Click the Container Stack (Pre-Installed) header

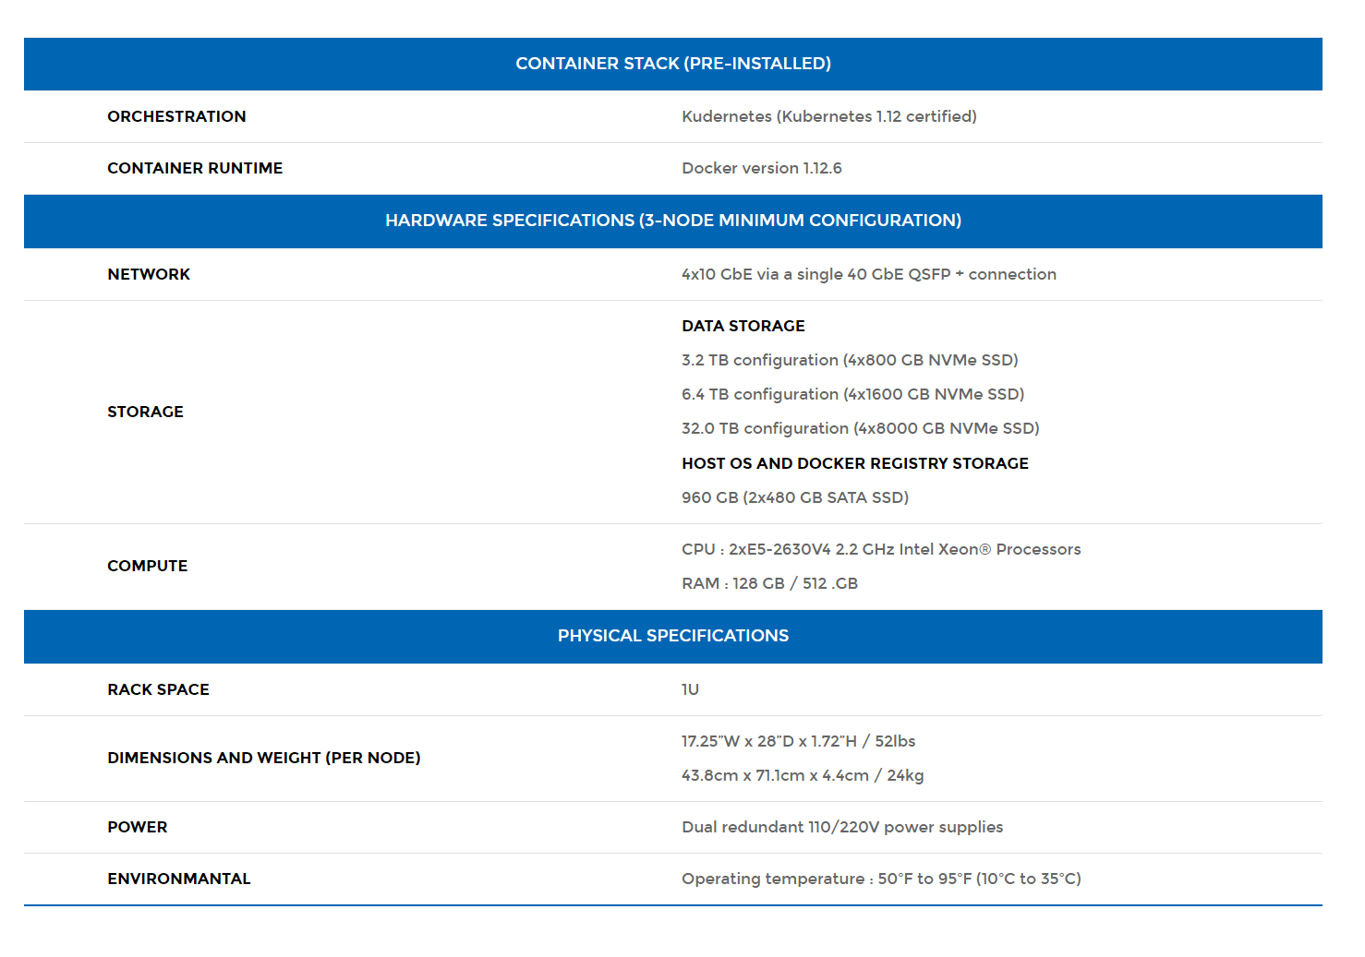[x=672, y=64]
